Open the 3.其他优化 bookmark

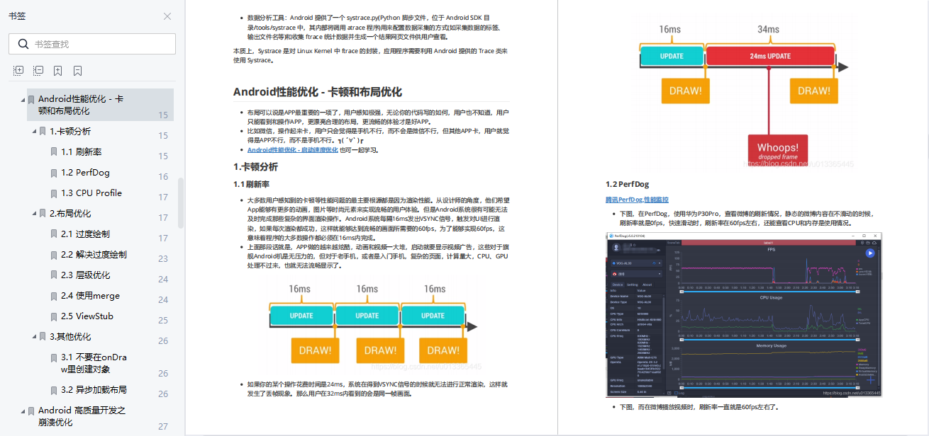point(70,336)
